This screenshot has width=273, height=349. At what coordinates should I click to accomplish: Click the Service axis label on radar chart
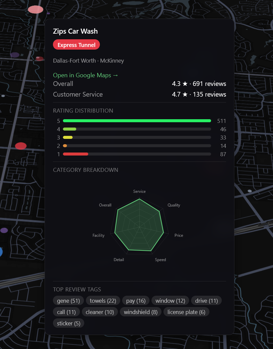pyautogui.click(x=139, y=191)
